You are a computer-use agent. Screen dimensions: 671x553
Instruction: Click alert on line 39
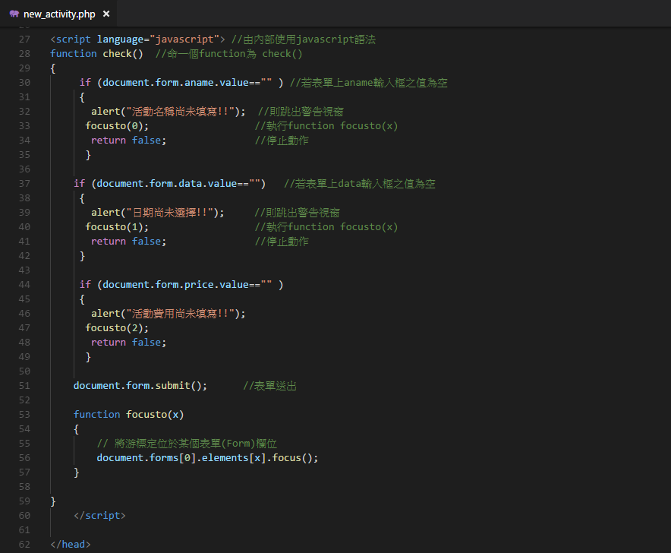click(x=157, y=213)
